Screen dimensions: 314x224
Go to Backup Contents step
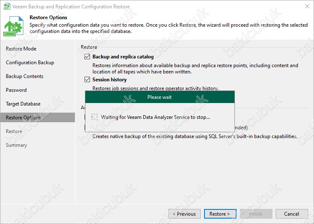pos(25,76)
